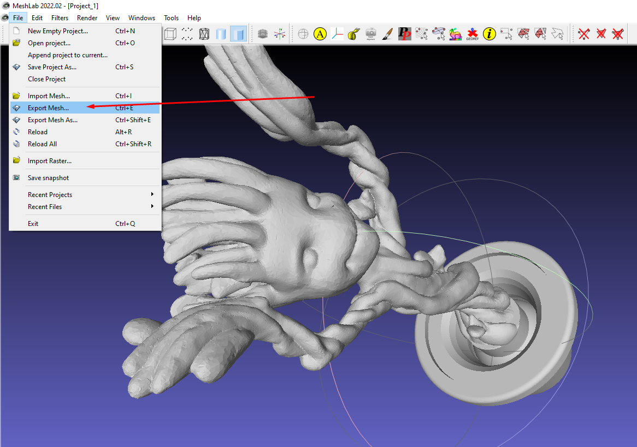
Task: Select the paintbrush Z-painting tool
Action: coord(387,34)
